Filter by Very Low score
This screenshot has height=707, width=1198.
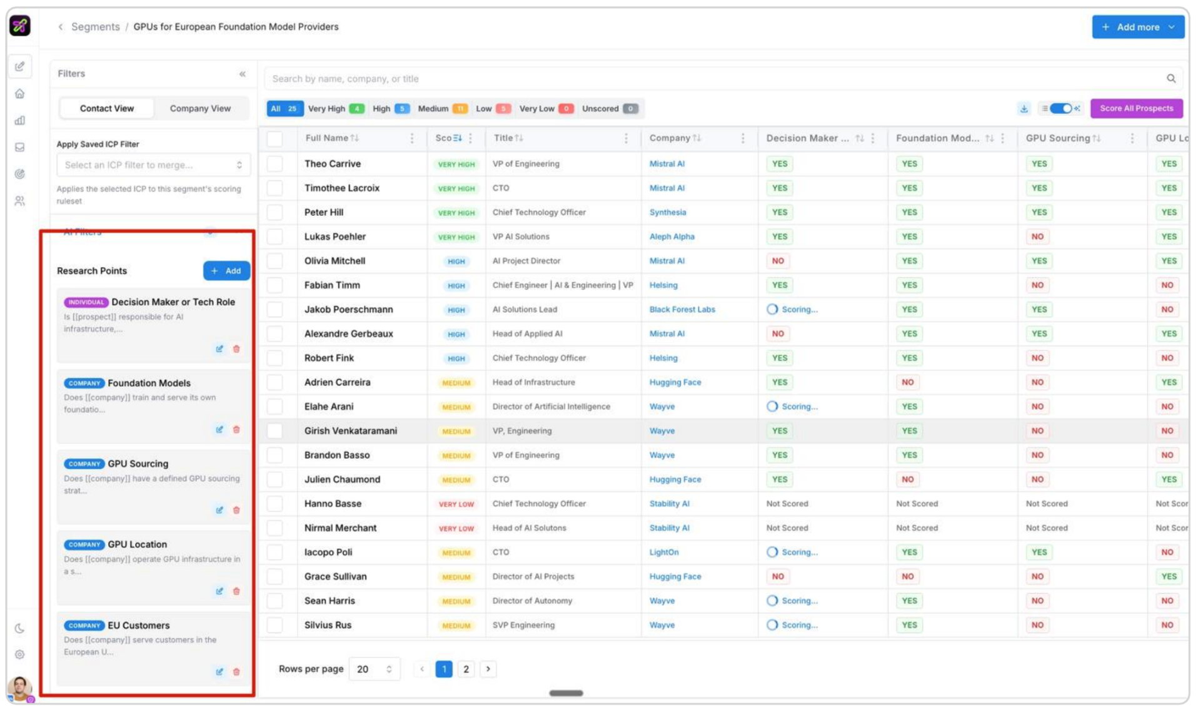(546, 109)
